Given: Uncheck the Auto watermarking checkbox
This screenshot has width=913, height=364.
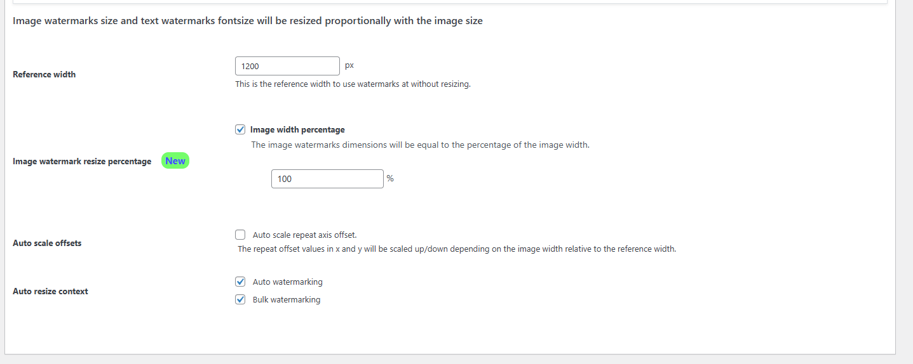Looking at the screenshot, I should pos(240,282).
